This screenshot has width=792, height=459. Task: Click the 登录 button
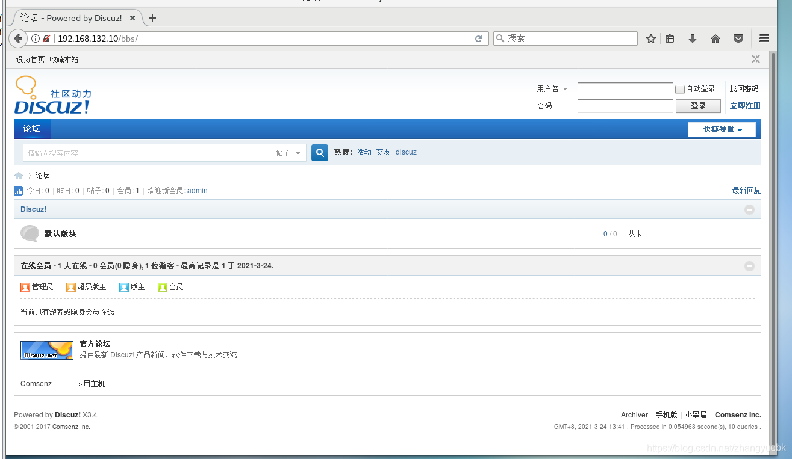(698, 106)
